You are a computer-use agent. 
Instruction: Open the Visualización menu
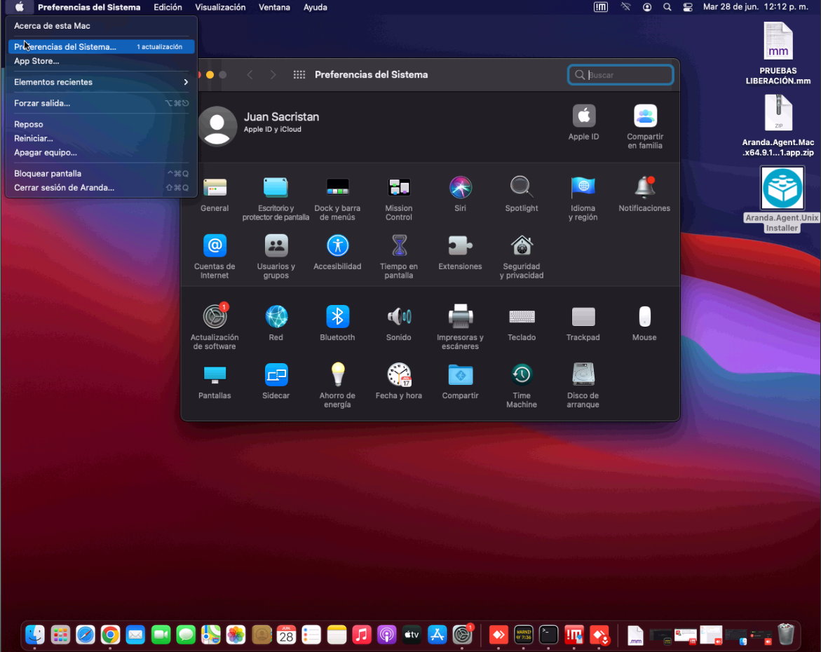click(x=220, y=7)
